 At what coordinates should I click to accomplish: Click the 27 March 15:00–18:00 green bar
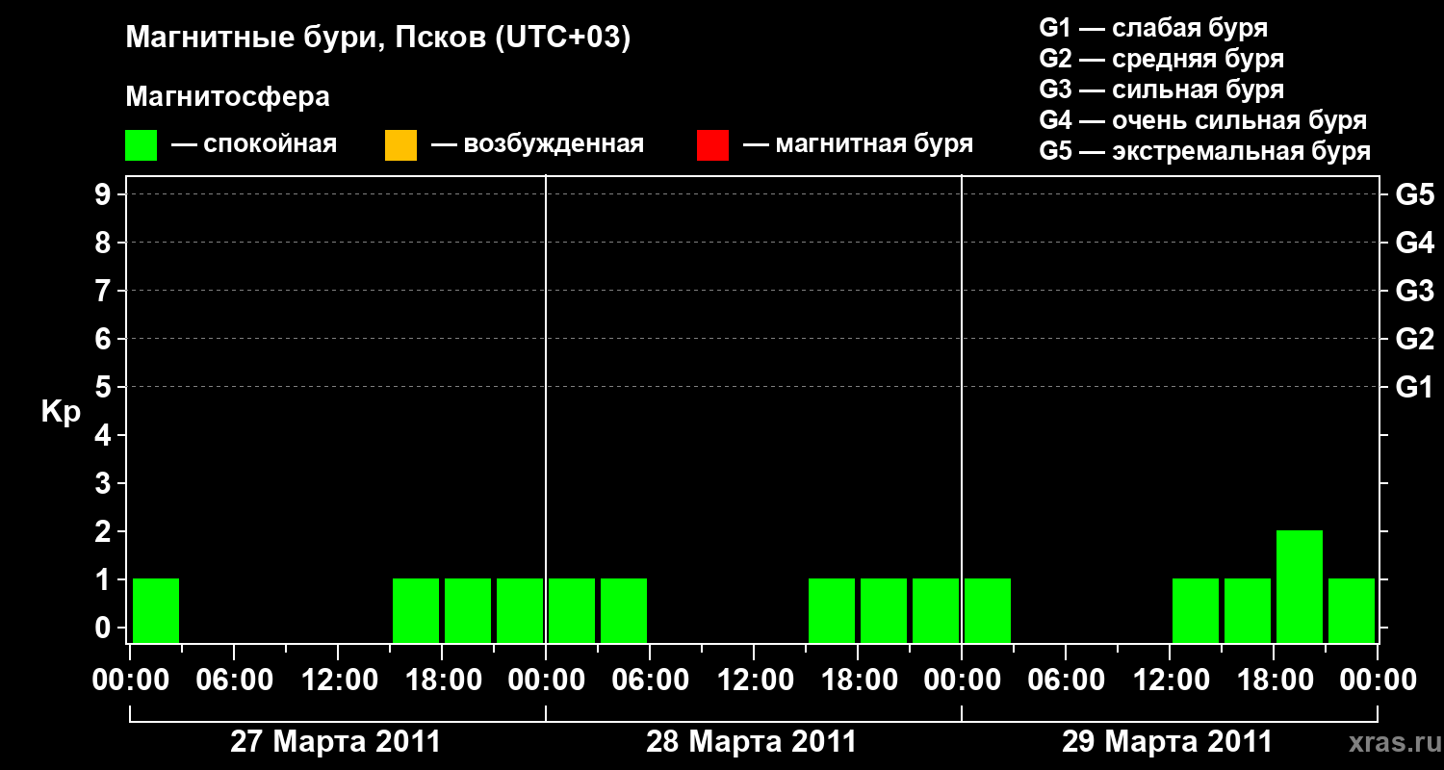416,610
